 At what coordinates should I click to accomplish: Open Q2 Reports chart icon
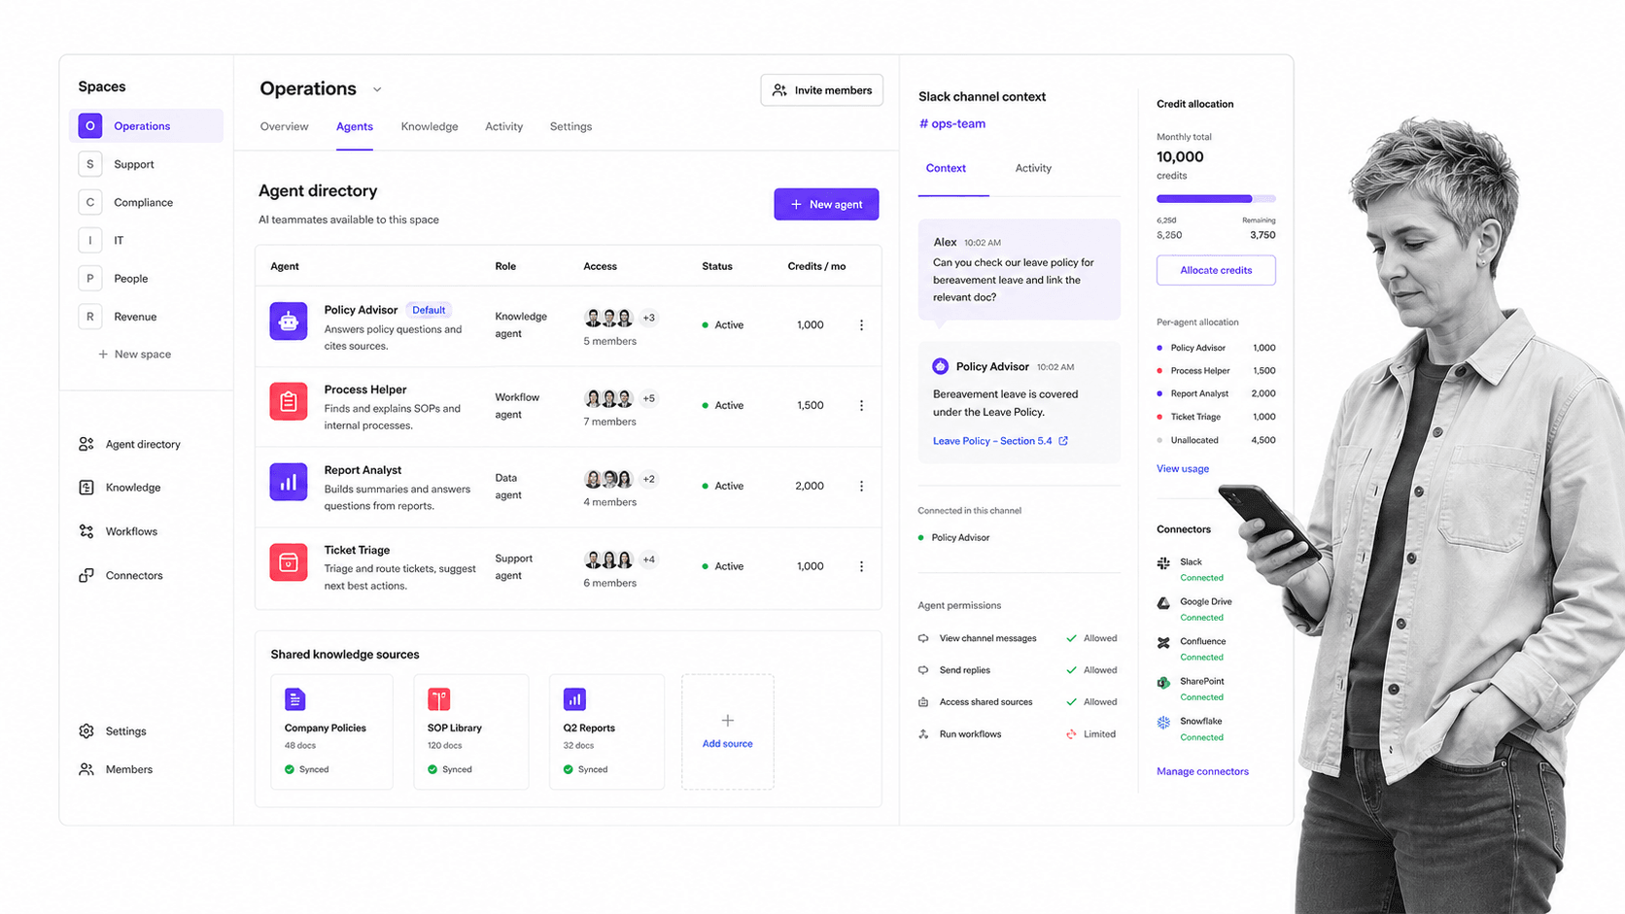pyautogui.click(x=574, y=699)
